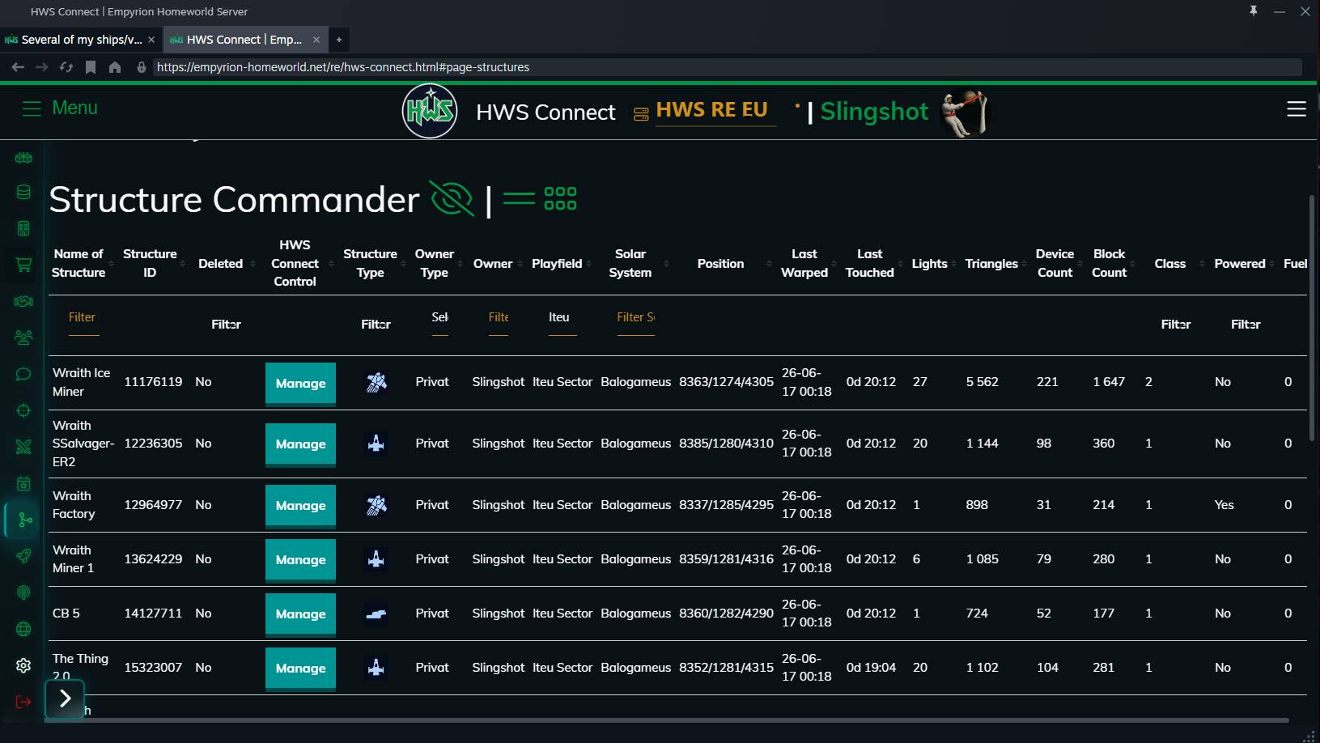Screen dimensions: 1320x743
Task: Open the shopping cart icon in sidebar
Action: [x=23, y=265]
